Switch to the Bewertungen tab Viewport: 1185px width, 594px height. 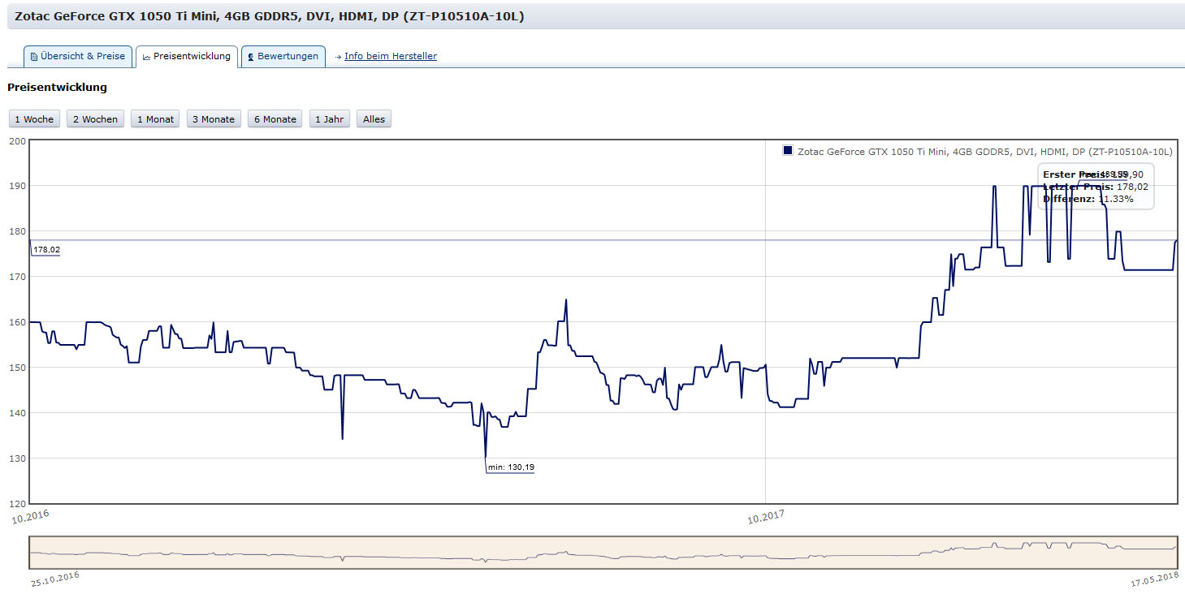pyautogui.click(x=283, y=56)
